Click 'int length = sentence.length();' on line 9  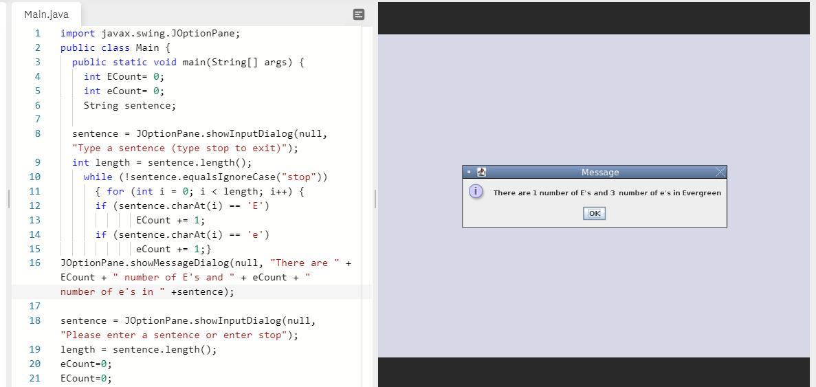click(x=162, y=163)
